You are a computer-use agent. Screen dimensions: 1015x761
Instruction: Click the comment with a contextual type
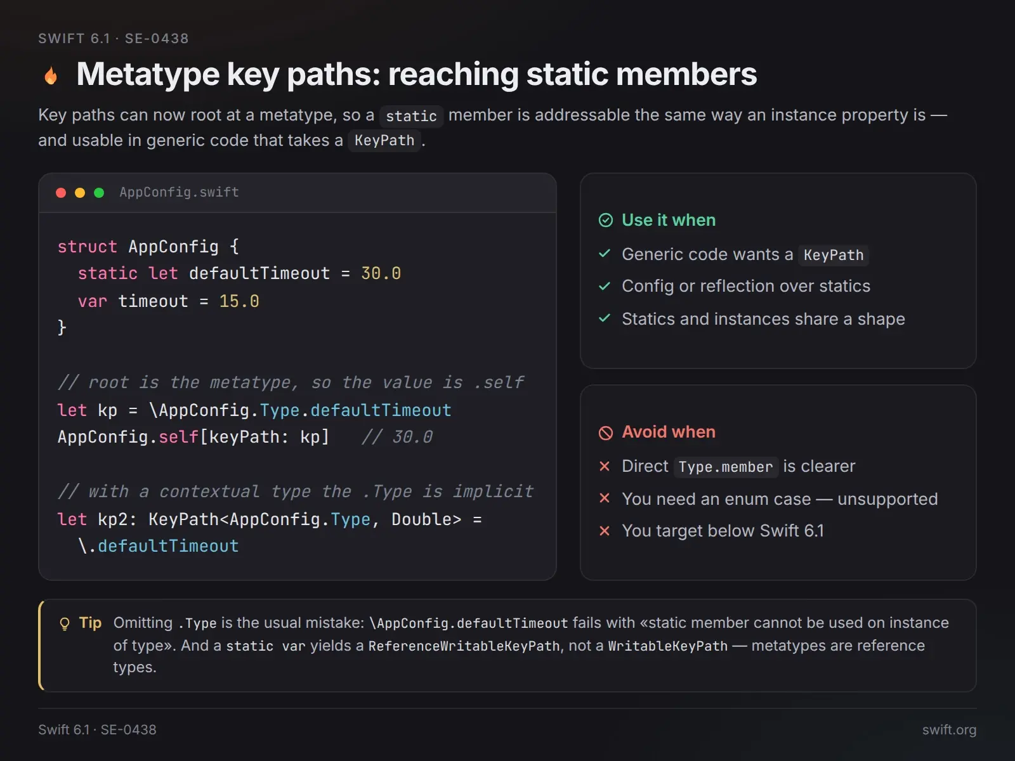point(296,491)
